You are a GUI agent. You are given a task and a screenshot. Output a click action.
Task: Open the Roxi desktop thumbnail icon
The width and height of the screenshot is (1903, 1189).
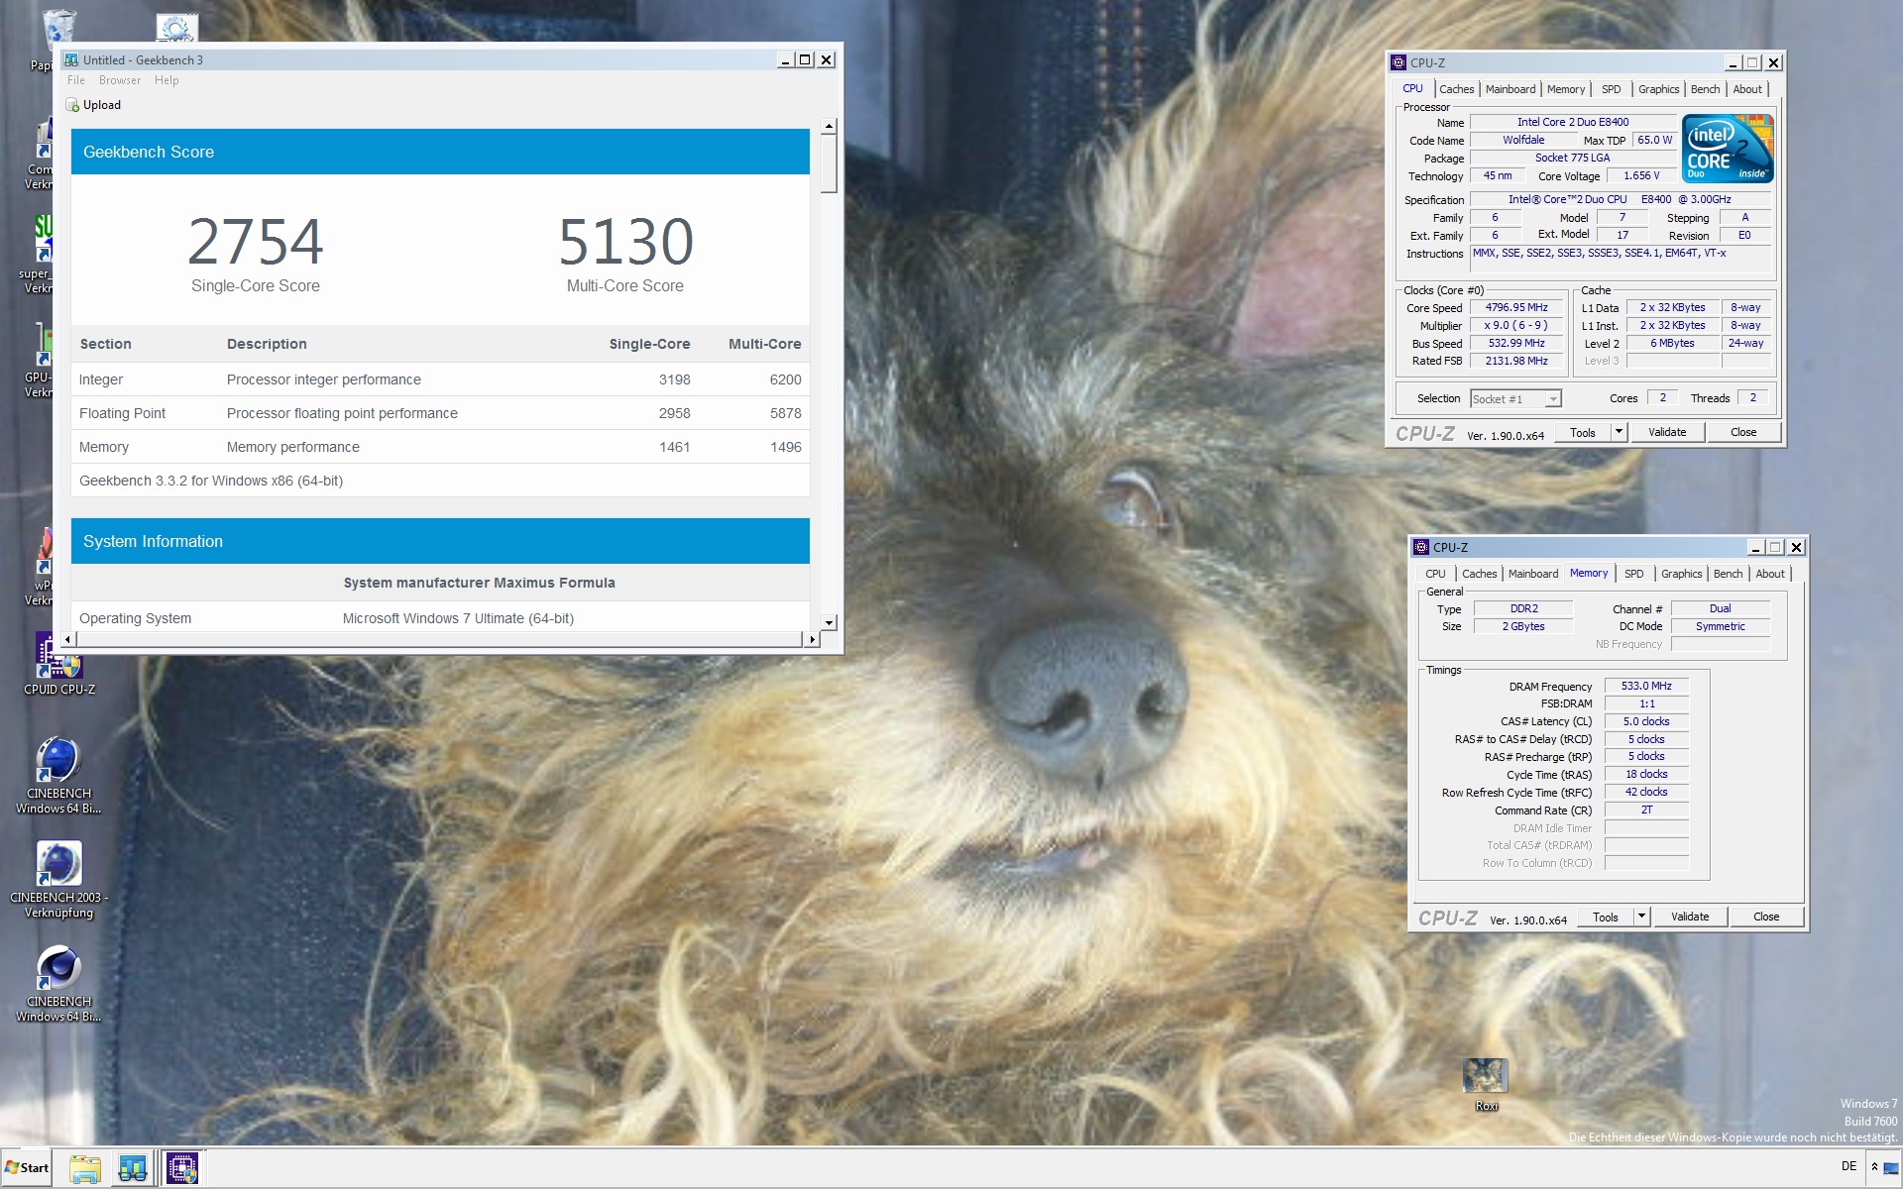tap(1486, 1085)
